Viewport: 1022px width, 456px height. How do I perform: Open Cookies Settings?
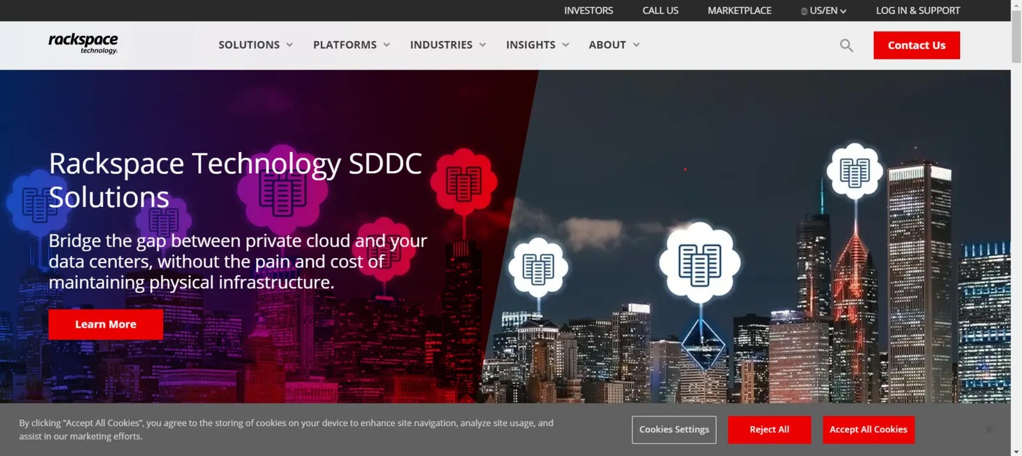pos(674,430)
